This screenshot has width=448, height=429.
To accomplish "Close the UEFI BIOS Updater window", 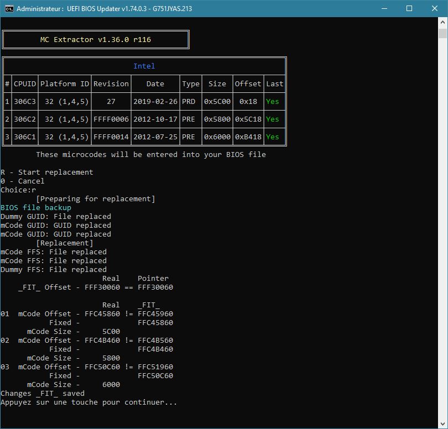I will pos(435,8).
